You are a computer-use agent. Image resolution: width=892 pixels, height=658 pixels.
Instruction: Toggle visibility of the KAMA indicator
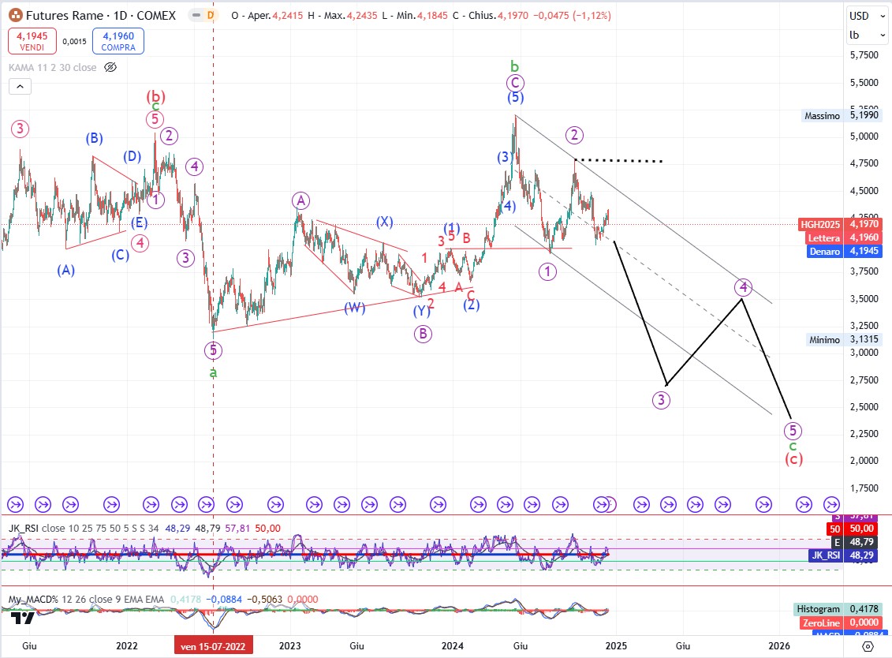point(110,67)
